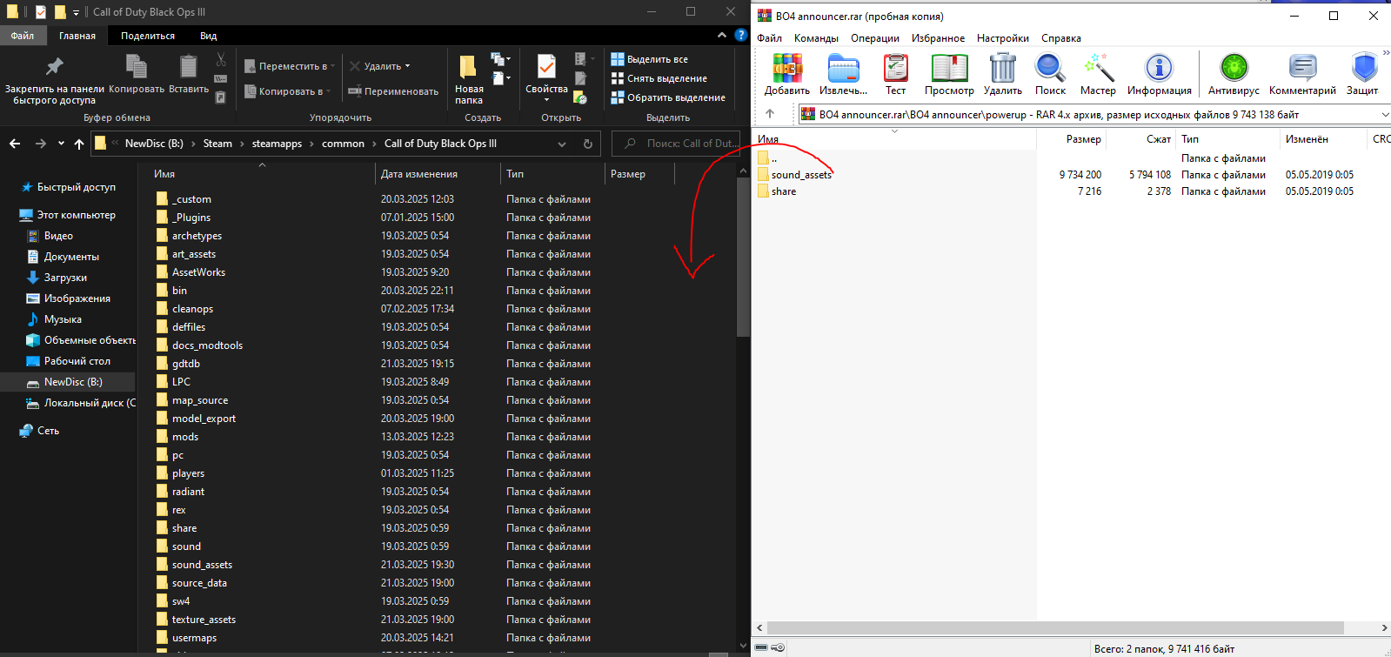Click the Новая папка button in Explorer ribbon
The width and height of the screenshot is (1391, 657).
[x=468, y=79]
